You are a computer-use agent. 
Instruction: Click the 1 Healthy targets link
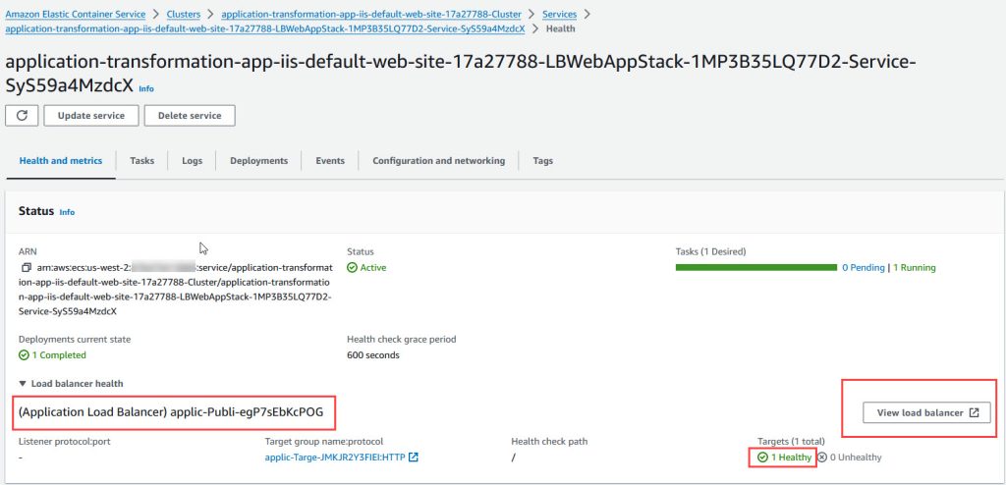[791, 458]
